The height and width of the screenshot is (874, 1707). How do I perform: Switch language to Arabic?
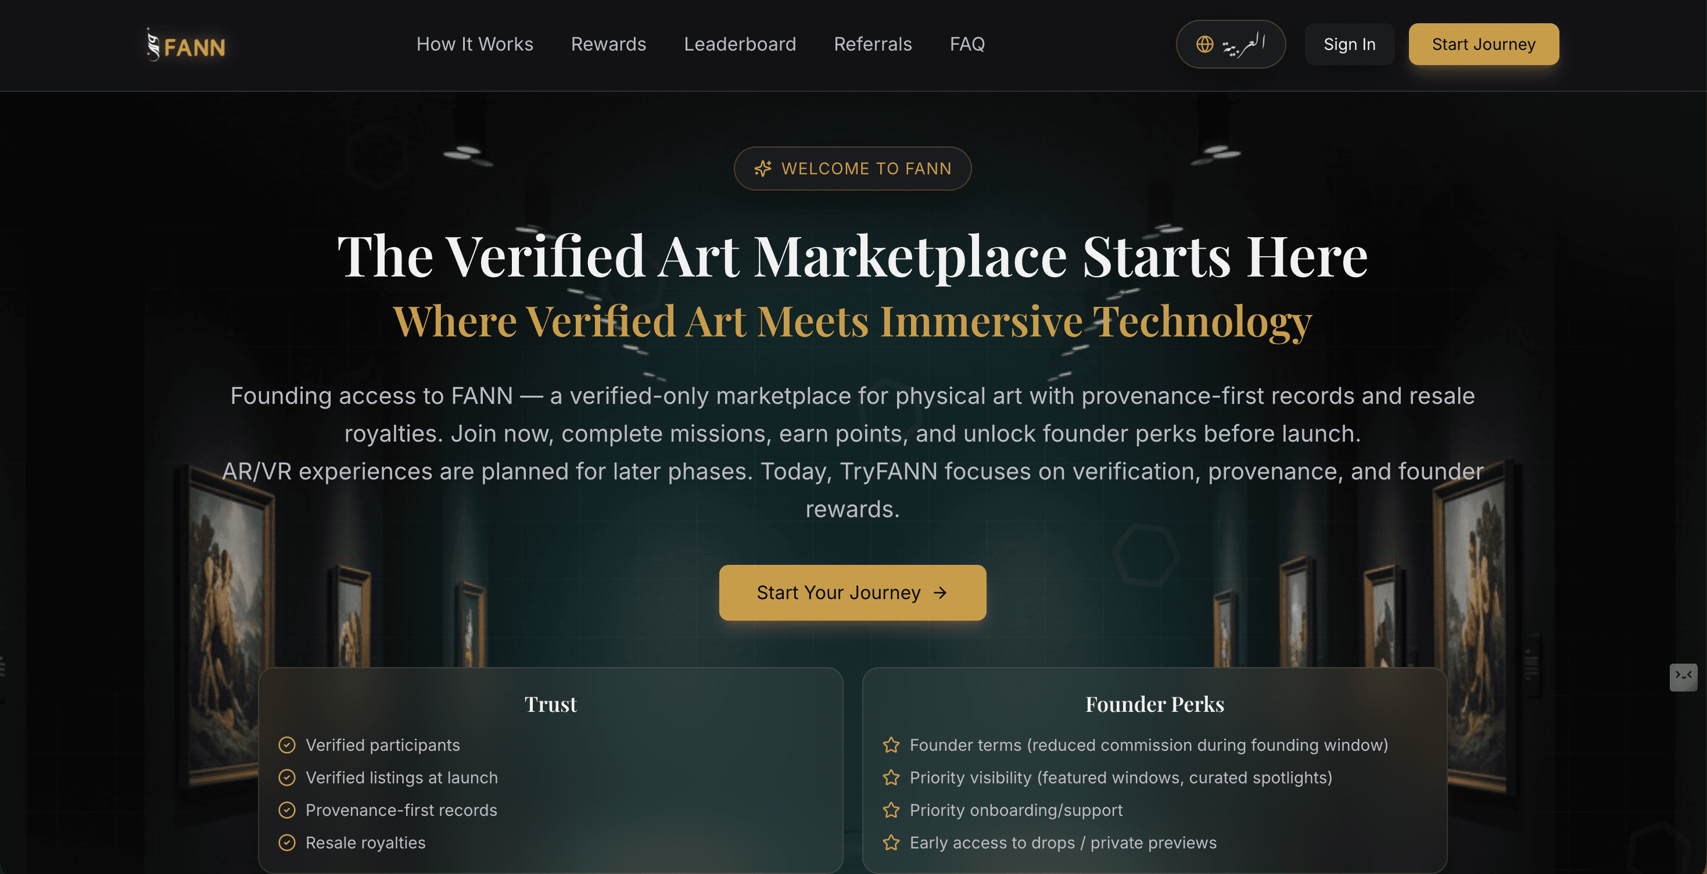(x=1231, y=44)
